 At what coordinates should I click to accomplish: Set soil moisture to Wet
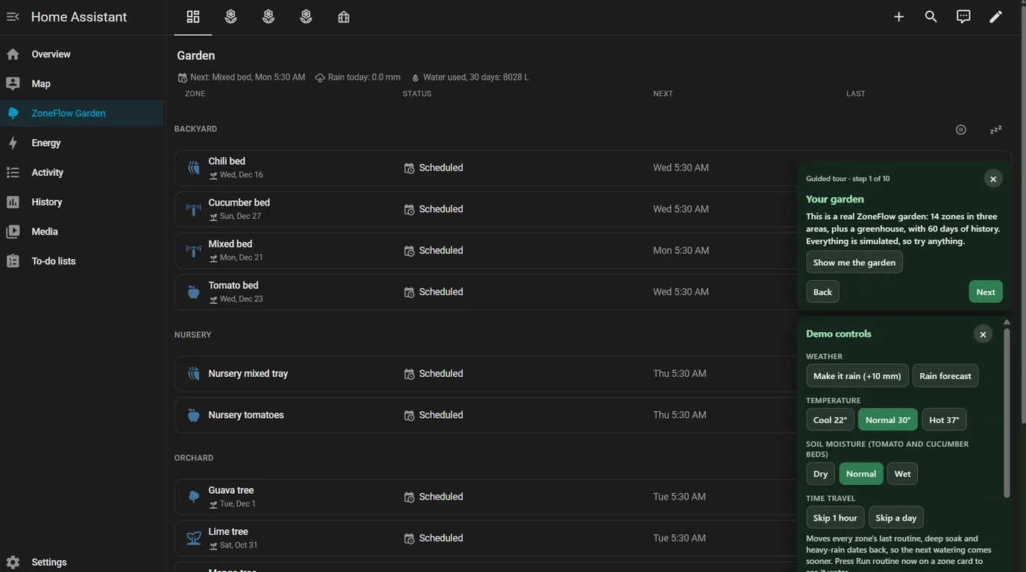902,474
